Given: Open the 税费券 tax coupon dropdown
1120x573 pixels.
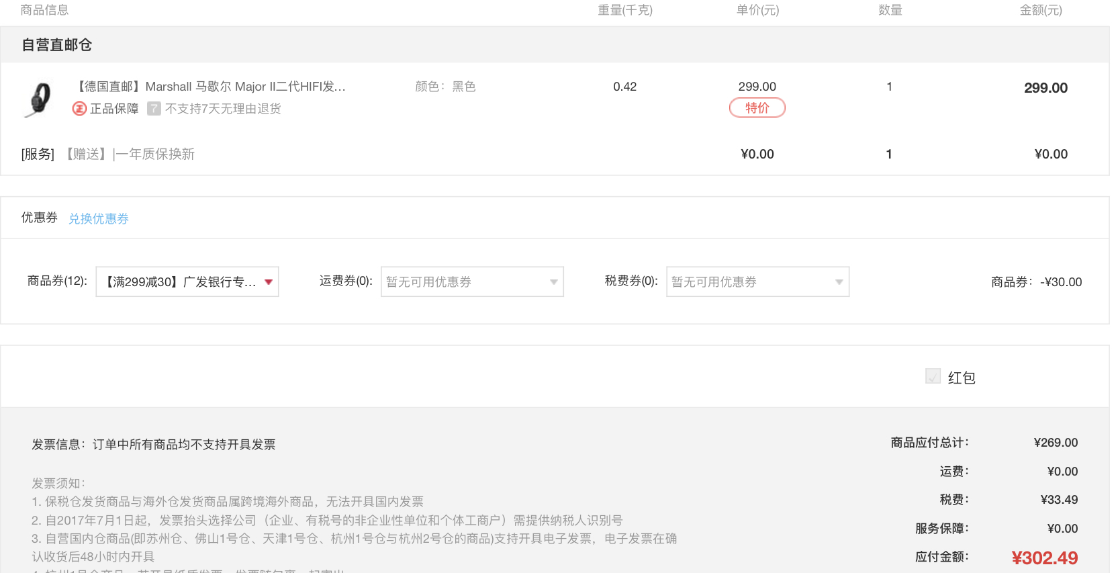Looking at the screenshot, I should pos(757,282).
